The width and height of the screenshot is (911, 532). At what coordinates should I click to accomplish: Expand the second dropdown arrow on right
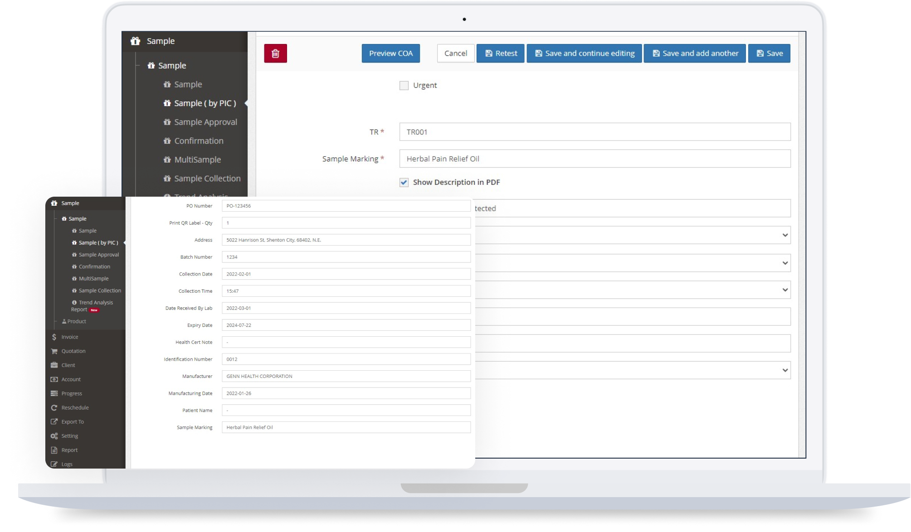784,263
